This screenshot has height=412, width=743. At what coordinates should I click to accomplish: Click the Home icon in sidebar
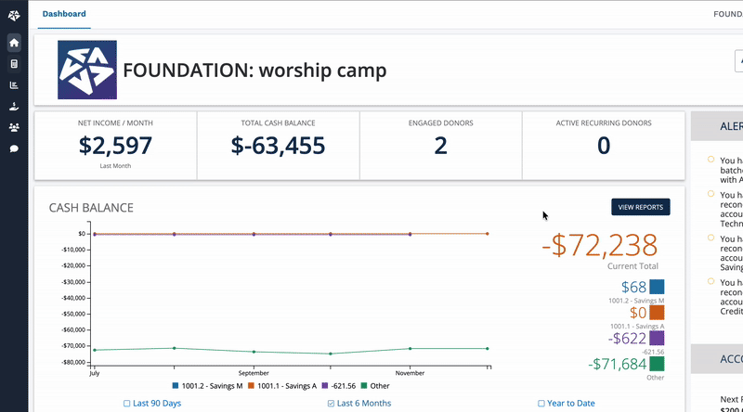[x=14, y=43]
